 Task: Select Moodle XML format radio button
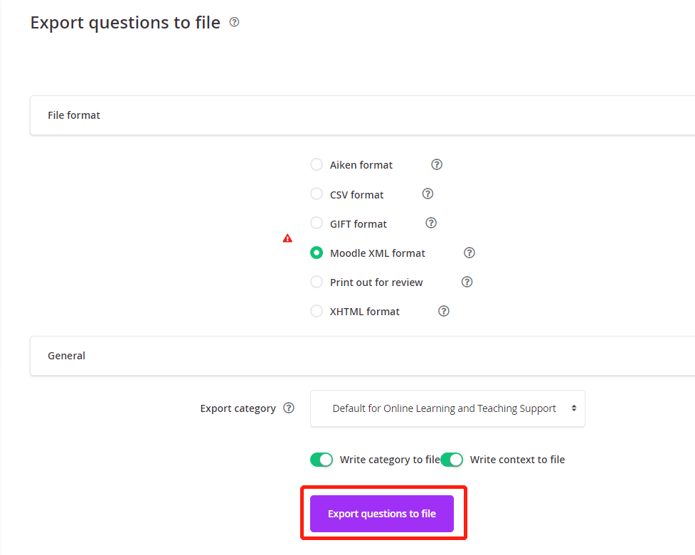click(x=317, y=253)
